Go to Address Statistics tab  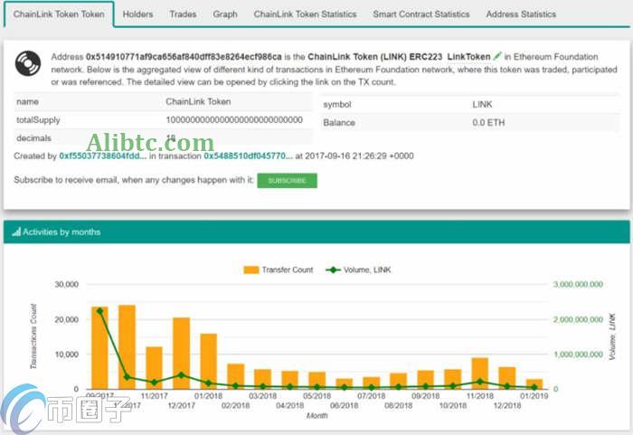click(x=521, y=14)
